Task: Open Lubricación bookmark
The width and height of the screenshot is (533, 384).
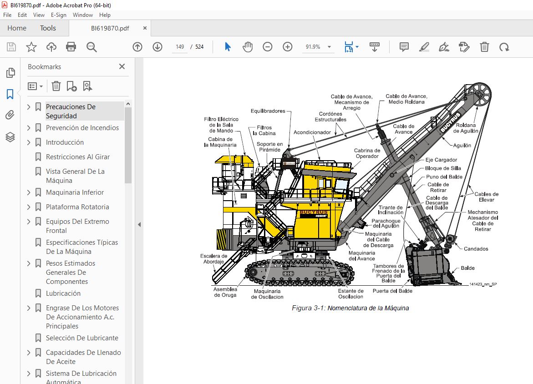Action: coord(63,293)
